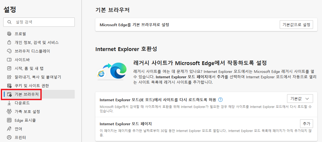This screenshot has height=142, width=322.
Task: Open the 프로필 settings page
Action: (39, 33)
